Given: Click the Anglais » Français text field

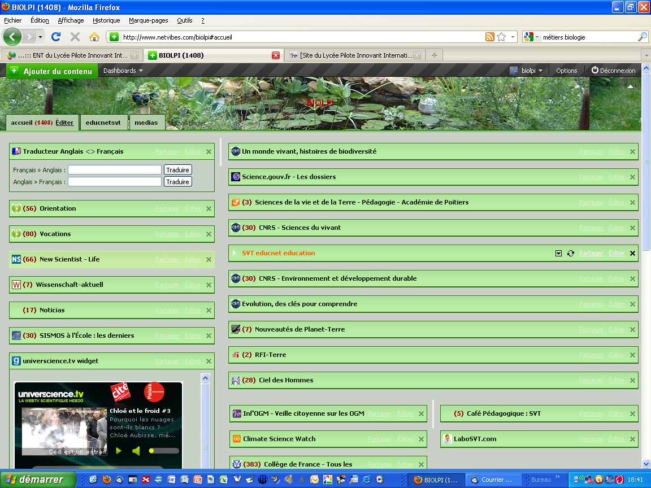Looking at the screenshot, I should [x=115, y=182].
